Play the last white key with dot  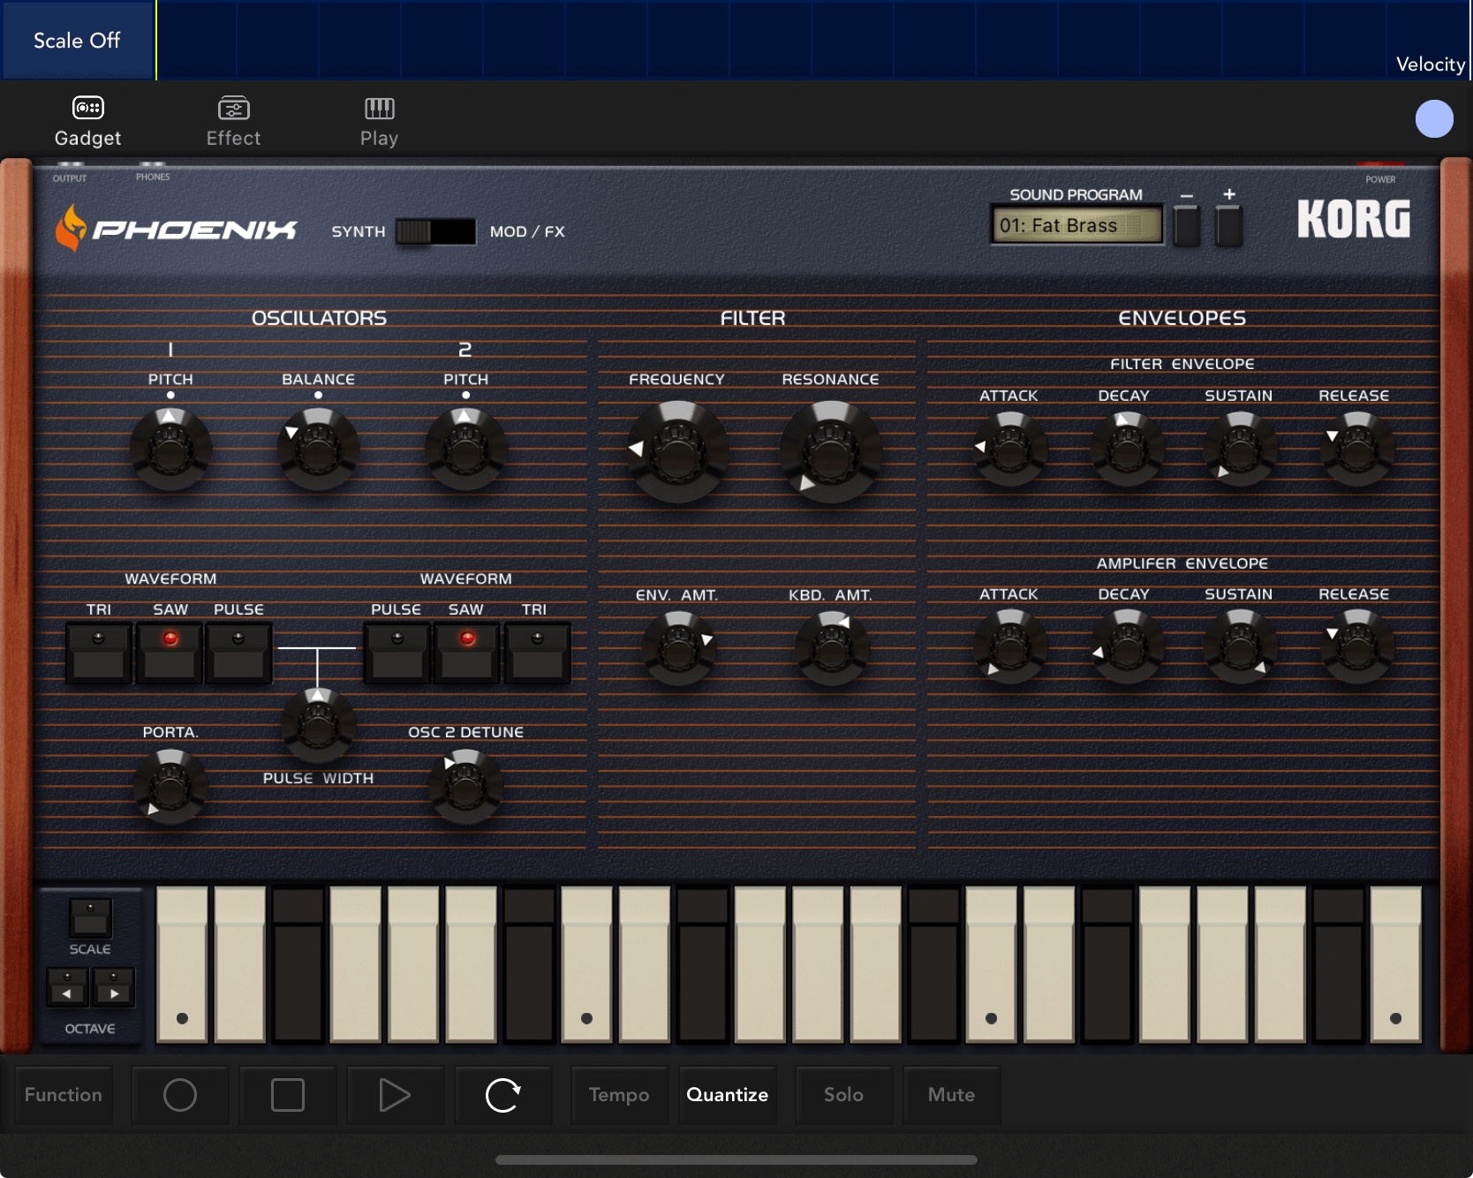(x=1395, y=965)
